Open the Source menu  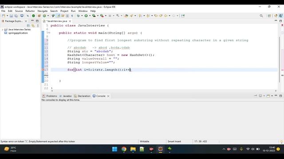(x=19, y=11)
